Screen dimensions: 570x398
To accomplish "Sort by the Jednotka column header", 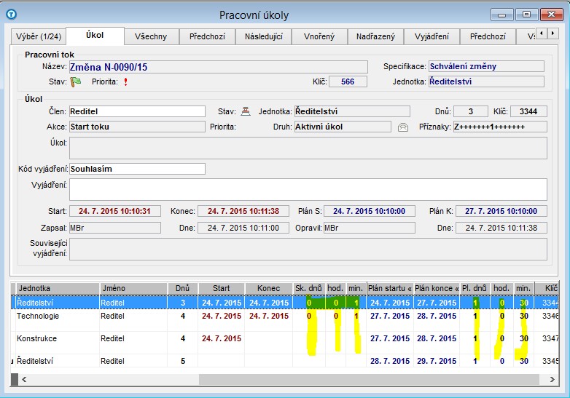I will (58, 288).
